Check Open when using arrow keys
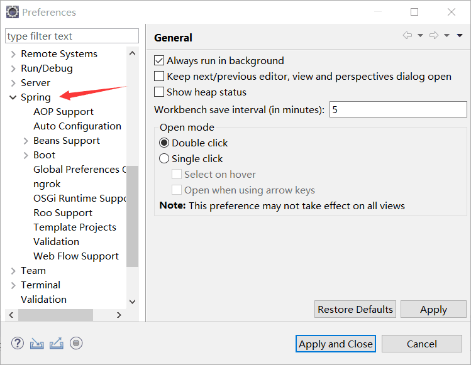 (x=176, y=190)
